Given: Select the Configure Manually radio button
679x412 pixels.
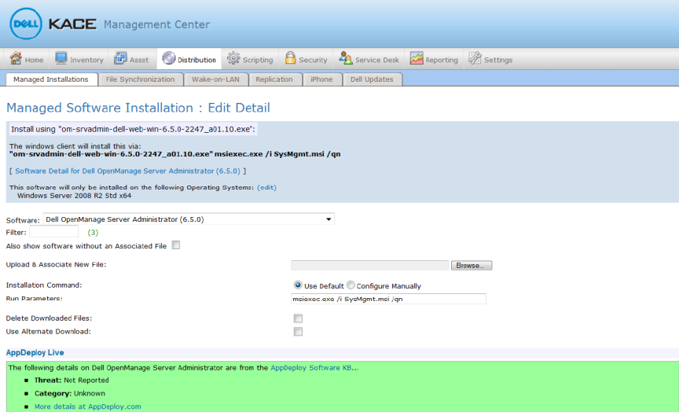Looking at the screenshot, I should 351,285.
